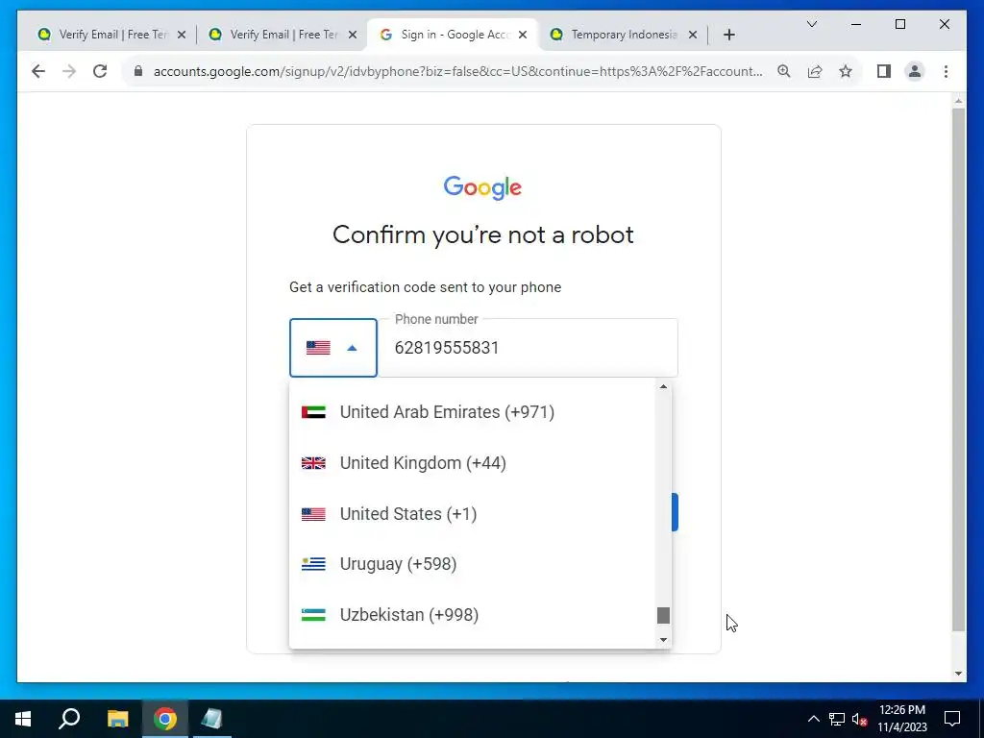Show hidden system tray icons
This screenshot has height=738, width=984.
click(x=813, y=719)
